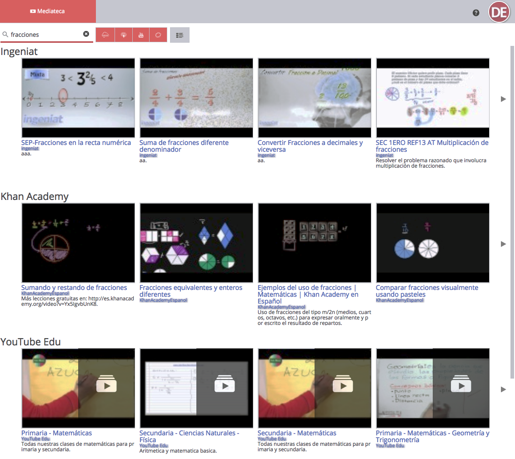
Task: Show next Ingeniat videos with arrow
Action: [x=503, y=99]
